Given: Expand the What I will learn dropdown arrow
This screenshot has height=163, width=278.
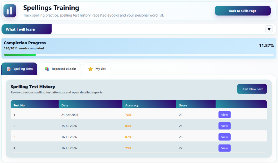Looking at the screenshot, I should [269, 29].
